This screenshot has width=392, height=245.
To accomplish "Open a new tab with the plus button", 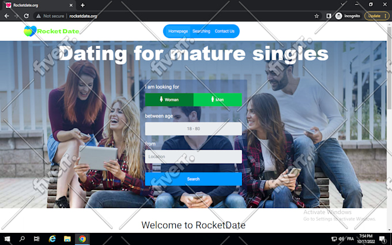I will (82, 5).
